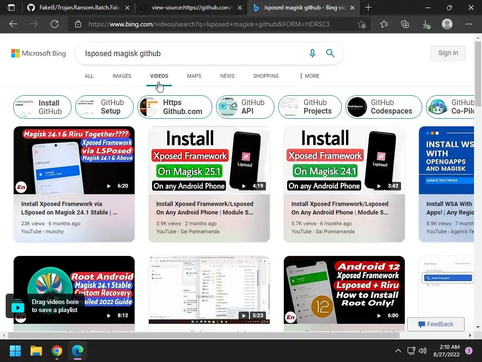
Task: Open the Root Android Magisk 24.1 Stable thumbnail
Action: tap(74, 290)
